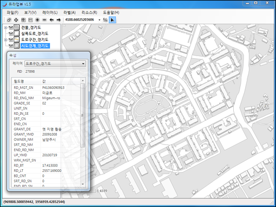Toggle visibility checkbox of 도로구간_경기도
Screen dimensions: 276x207
point(11,39)
